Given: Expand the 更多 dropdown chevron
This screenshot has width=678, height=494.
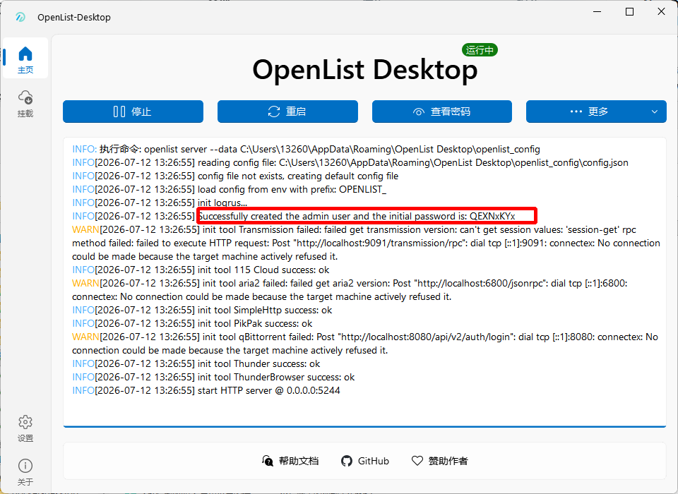Looking at the screenshot, I should pos(655,112).
